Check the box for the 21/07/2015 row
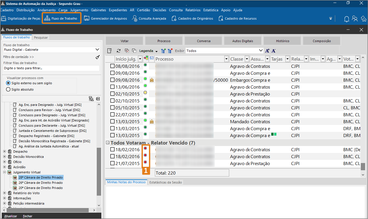 click(113, 164)
